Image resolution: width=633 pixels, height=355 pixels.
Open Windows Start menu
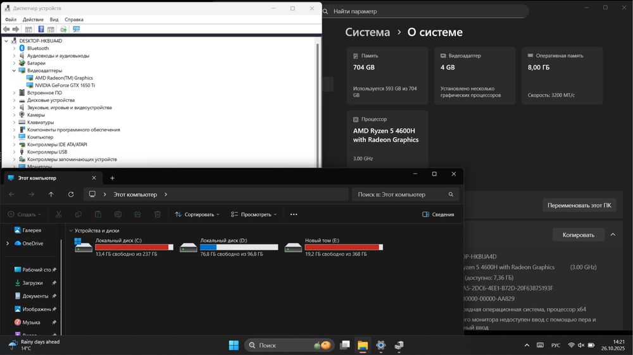click(x=234, y=346)
